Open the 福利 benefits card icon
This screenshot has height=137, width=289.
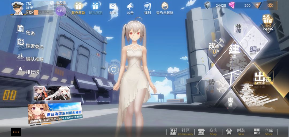click(x=147, y=8)
